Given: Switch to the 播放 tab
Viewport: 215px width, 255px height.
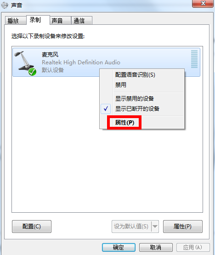Looking at the screenshot, I should tap(16, 21).
